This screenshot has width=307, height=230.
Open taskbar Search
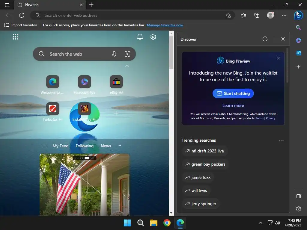click(140, 223)
